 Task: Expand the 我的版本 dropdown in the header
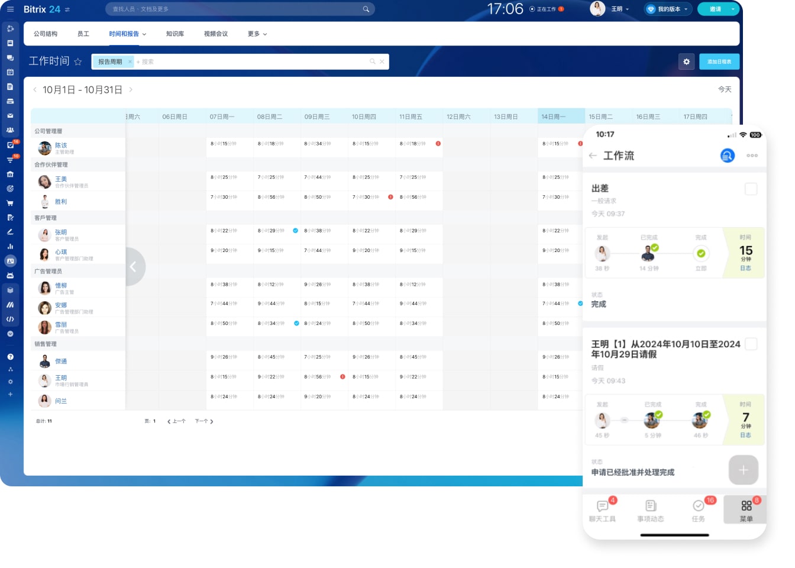pyautogui.click(x=668, y=9)
